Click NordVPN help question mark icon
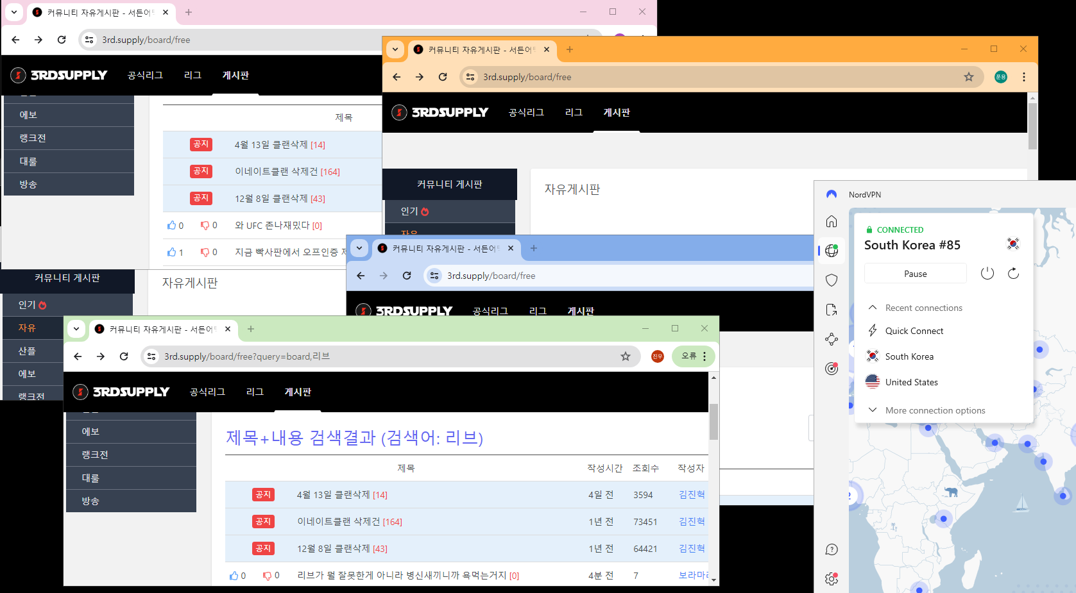1076x593 pixels. 832,549
